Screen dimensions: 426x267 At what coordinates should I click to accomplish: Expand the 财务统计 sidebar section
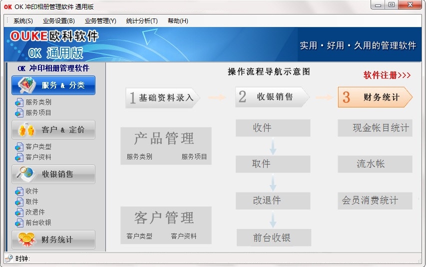point(53,239)
